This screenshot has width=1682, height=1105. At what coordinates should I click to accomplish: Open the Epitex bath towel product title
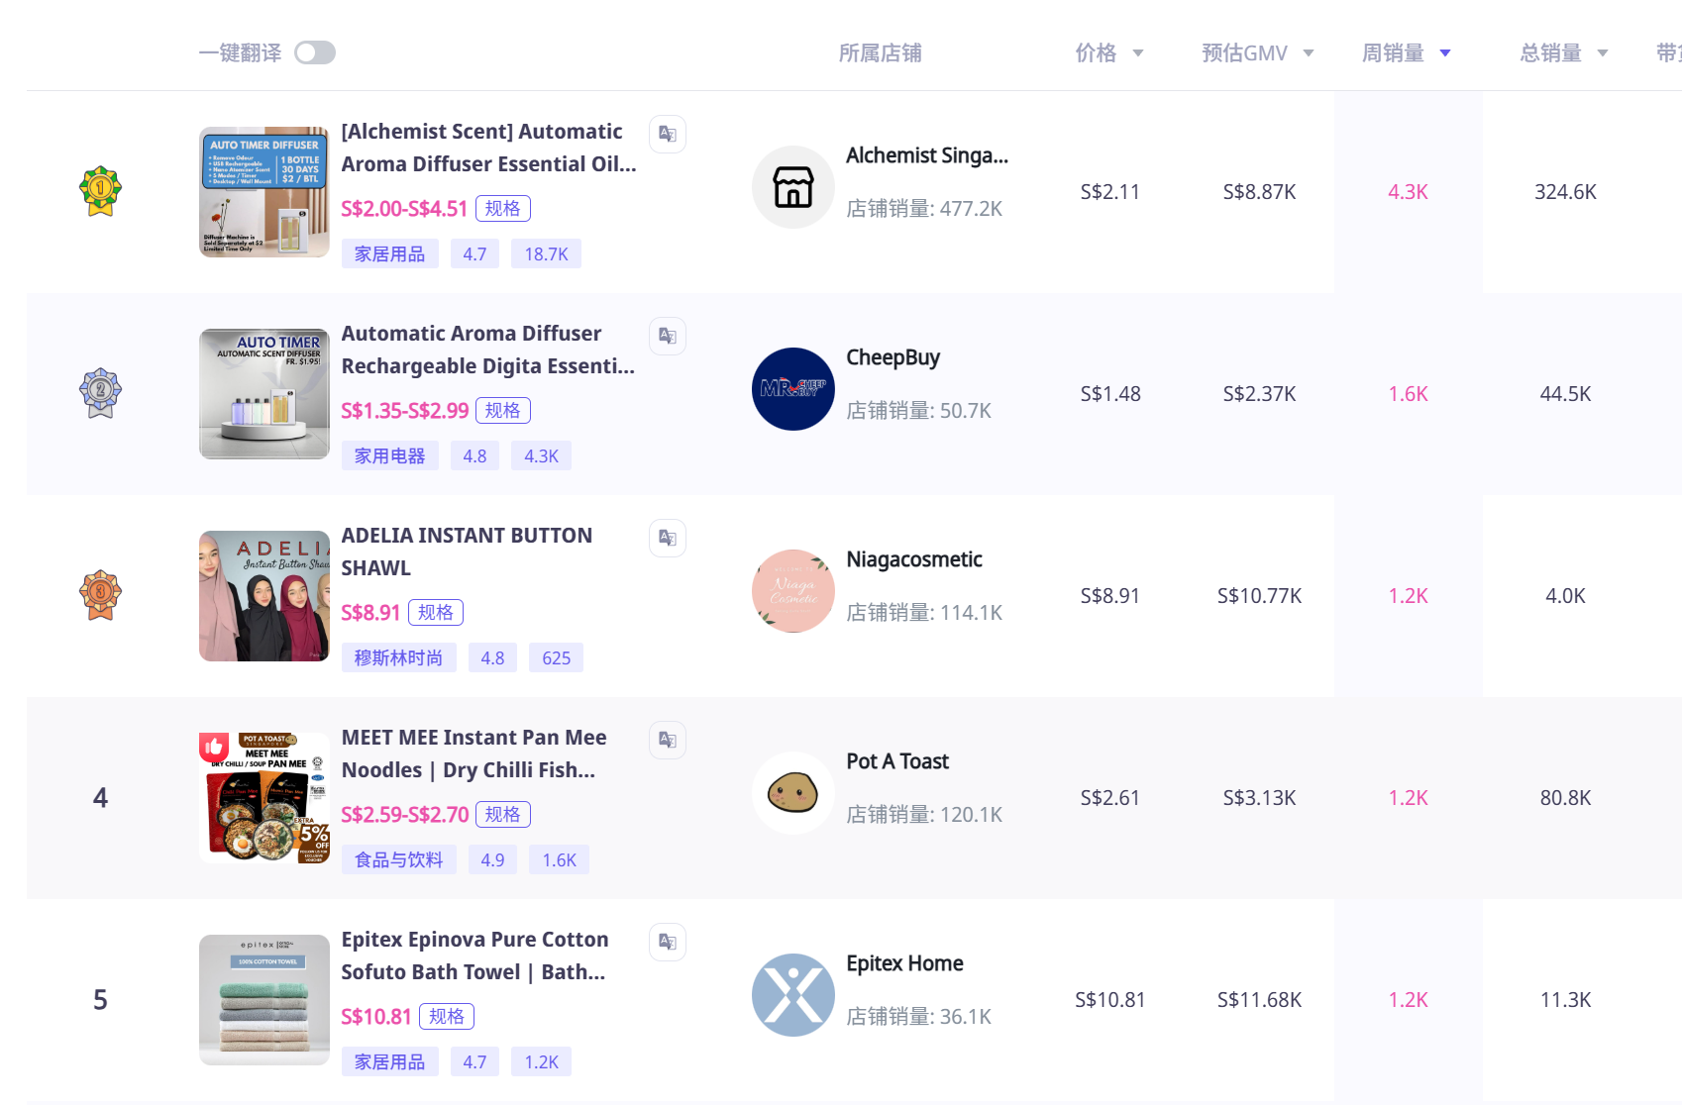click(474, 955)
